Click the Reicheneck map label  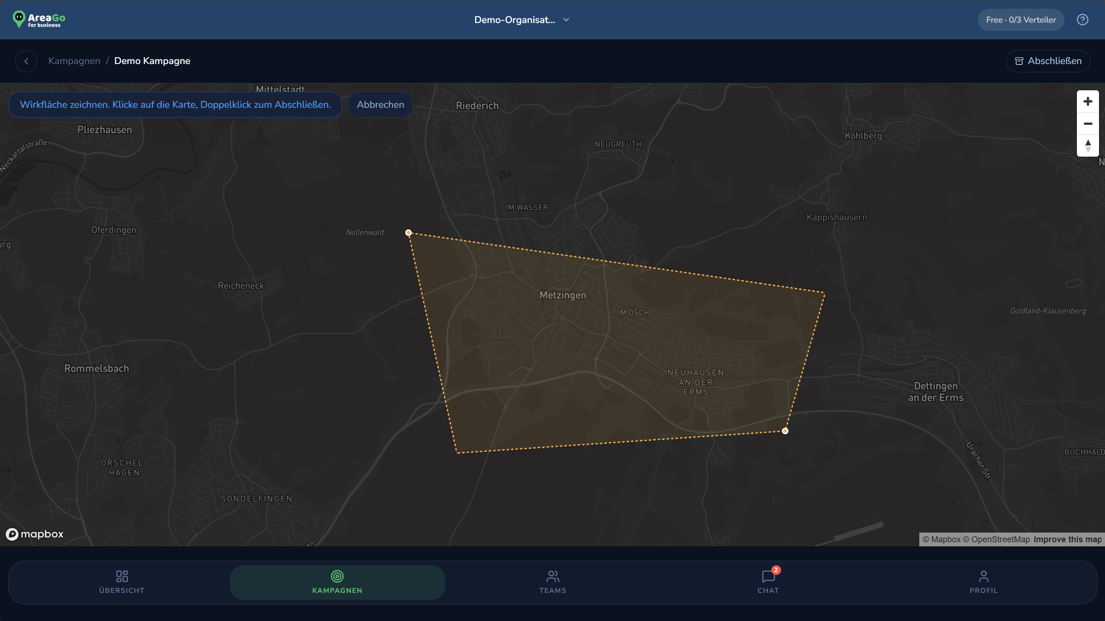(x=241, y=286)
